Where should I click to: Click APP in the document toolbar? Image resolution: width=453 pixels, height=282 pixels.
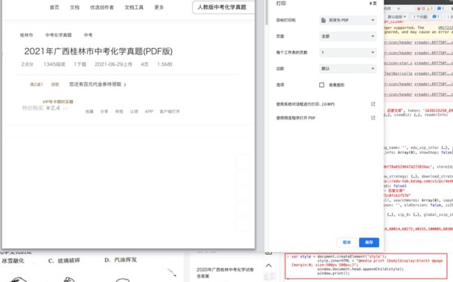[149, 111]
